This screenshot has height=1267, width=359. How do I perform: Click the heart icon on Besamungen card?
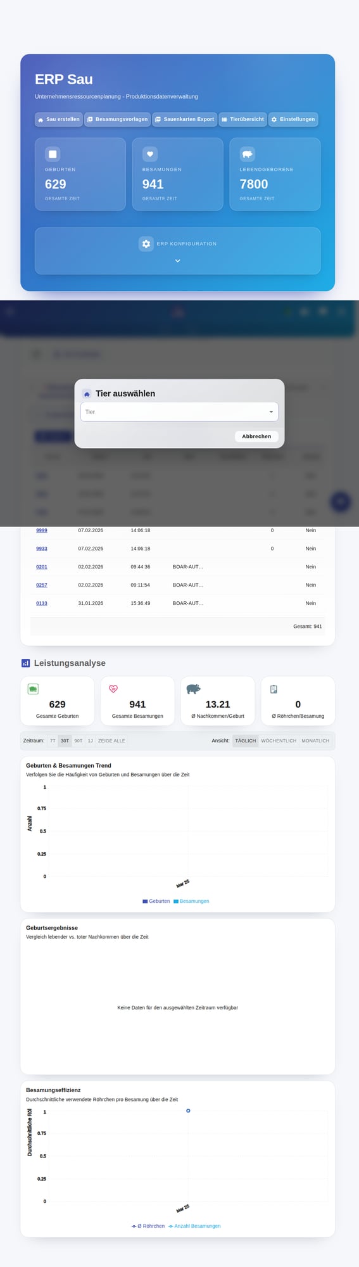pos(150,154)
